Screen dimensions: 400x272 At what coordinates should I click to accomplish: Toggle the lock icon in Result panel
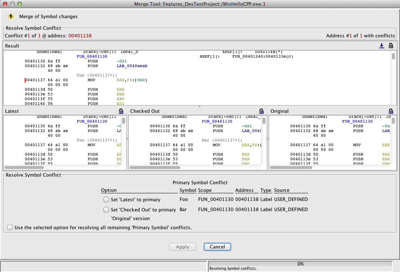pos(391,46)
